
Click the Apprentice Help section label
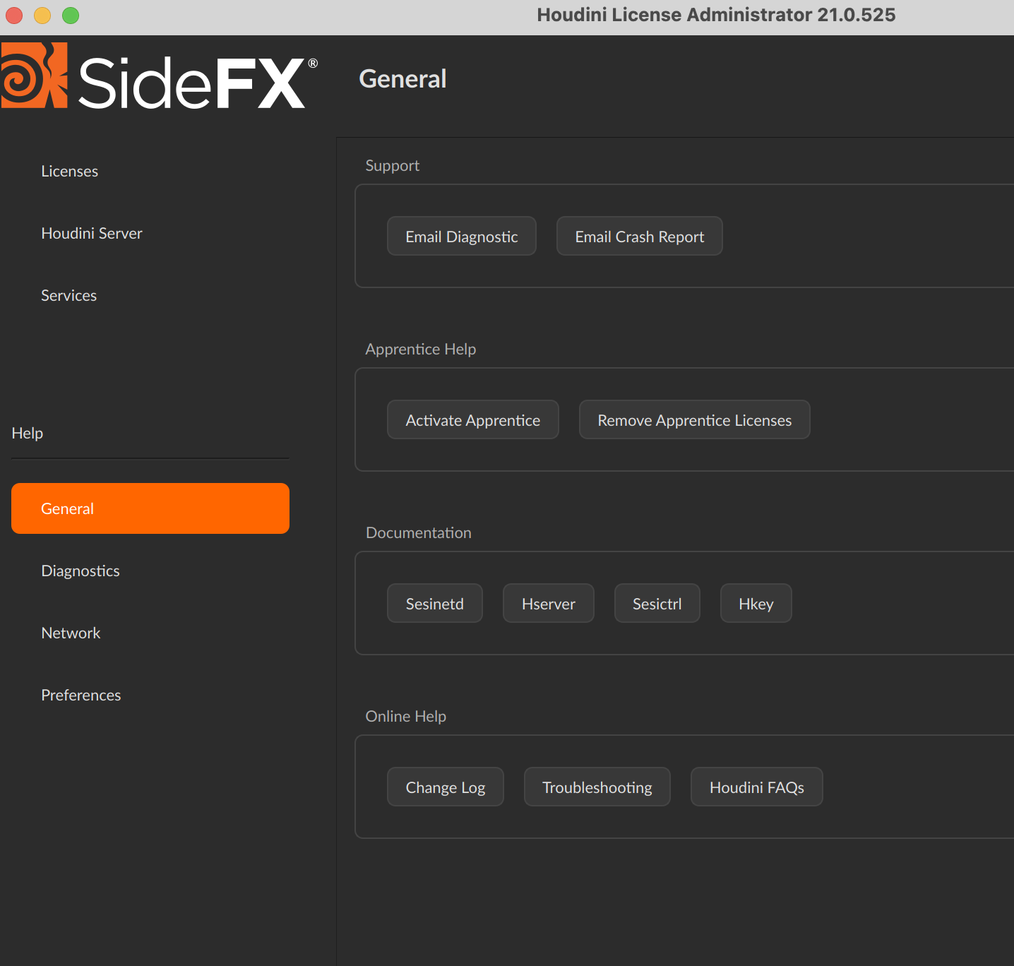coord(421,349)
